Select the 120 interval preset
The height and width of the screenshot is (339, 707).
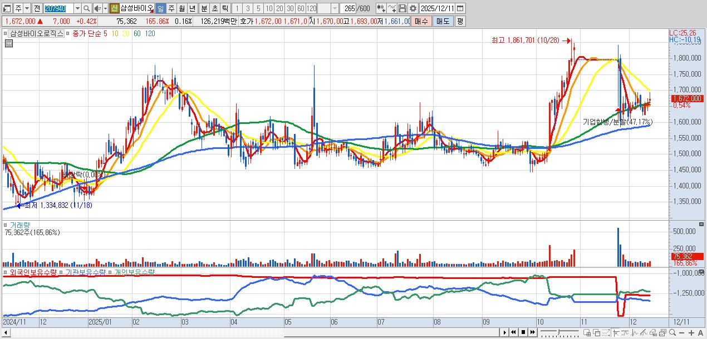click(311, 8)
